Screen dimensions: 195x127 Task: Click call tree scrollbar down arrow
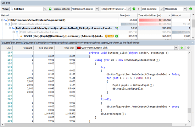(x=193, y=38)
